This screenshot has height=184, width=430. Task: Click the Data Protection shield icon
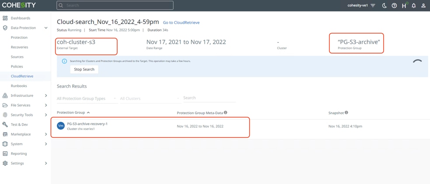coord(5,27)
